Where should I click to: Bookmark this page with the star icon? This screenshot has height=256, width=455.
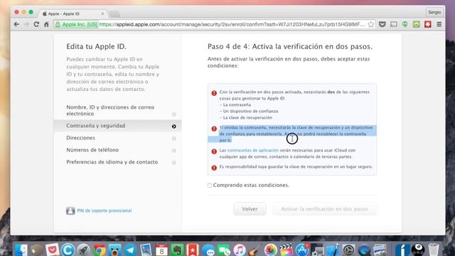(x=371, y=24)
